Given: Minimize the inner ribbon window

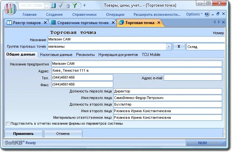Looking at the screenshot, I should (213, 14).
